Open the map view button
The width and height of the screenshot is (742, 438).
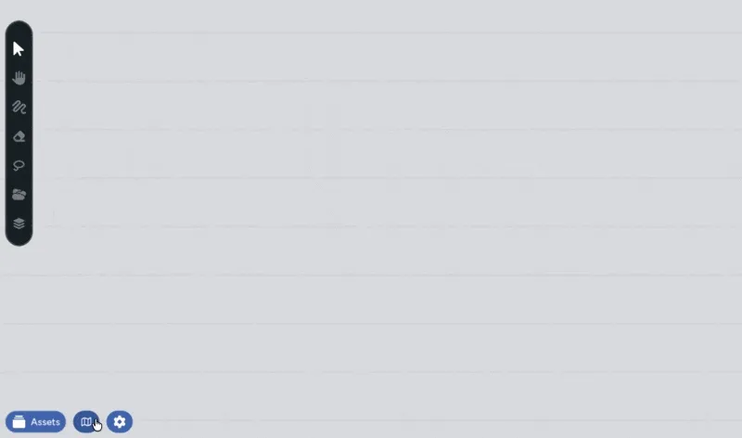pos(86,421)
